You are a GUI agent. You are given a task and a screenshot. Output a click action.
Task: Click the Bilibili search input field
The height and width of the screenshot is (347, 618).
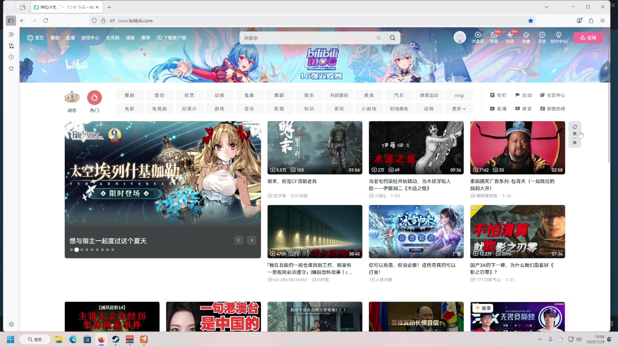[x=309, y=38]
